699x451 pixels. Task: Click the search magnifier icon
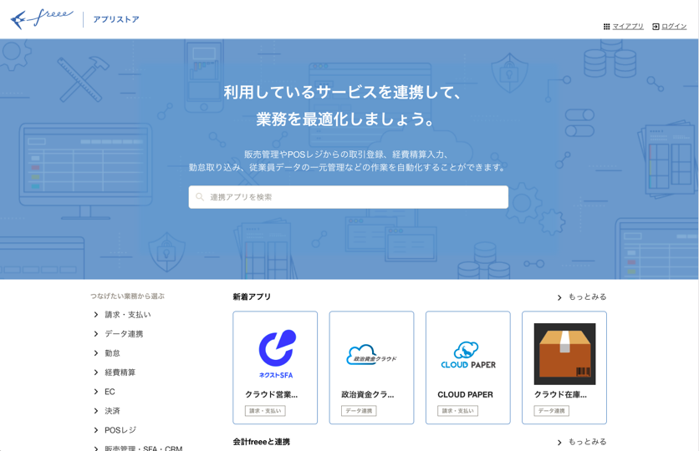200,197
